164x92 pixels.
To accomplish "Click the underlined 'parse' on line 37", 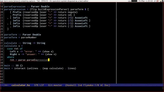I will click(22, 60).
